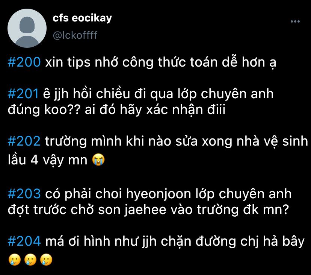This screenshot has width=311, height=275.
Task: Open the cfs eocikay display name
Action: (x=82, y=18)
